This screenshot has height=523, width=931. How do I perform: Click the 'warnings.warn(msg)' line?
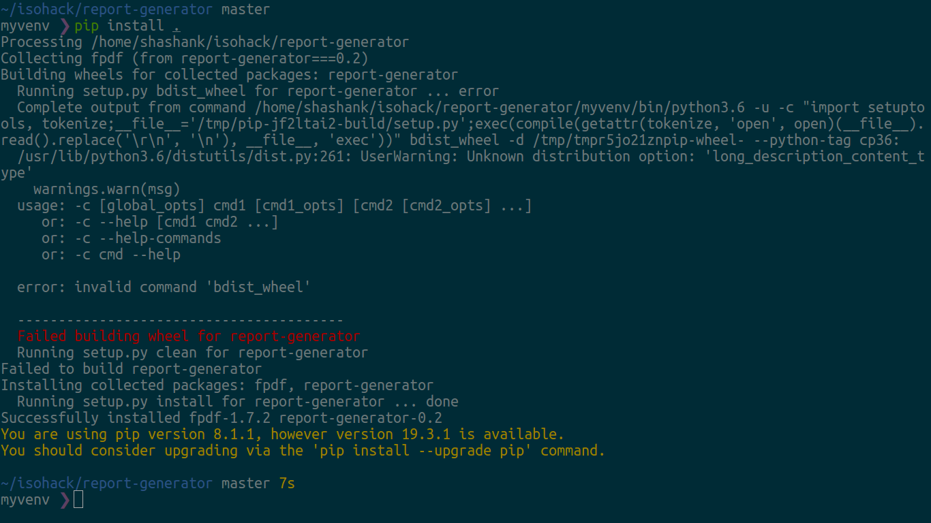(x=107, y=189)
